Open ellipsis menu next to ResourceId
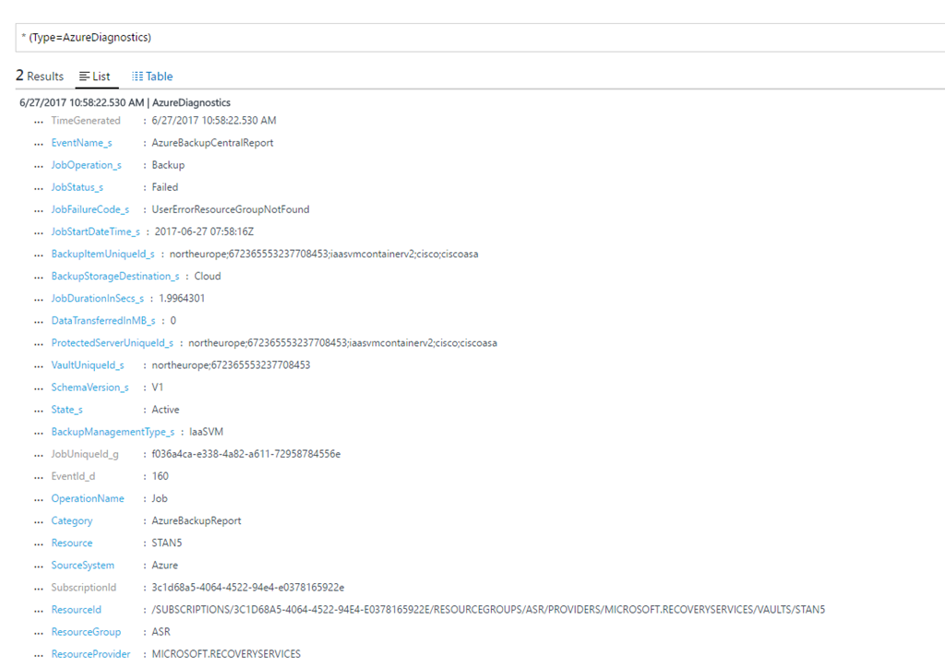This screenshot has height=667, width=945. 38,610
